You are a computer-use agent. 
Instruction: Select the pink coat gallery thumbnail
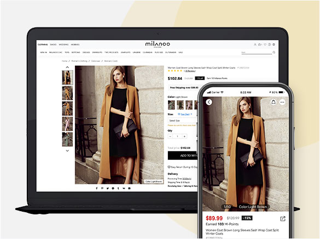(x=67, y=124)
